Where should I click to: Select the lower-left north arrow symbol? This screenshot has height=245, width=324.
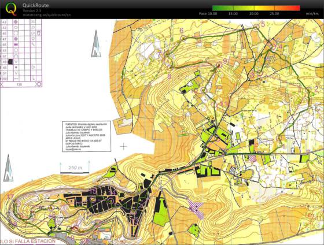pos(8,168)
